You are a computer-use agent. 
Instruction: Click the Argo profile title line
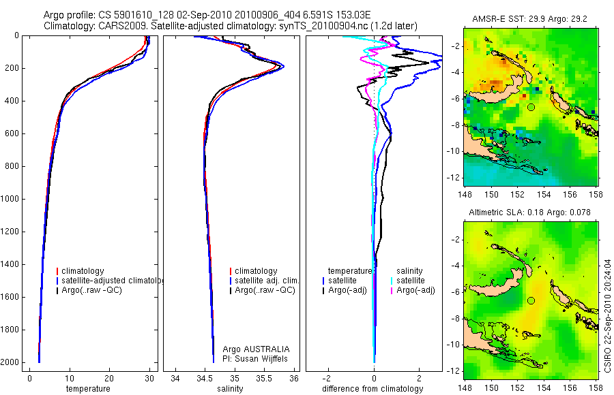207,15
